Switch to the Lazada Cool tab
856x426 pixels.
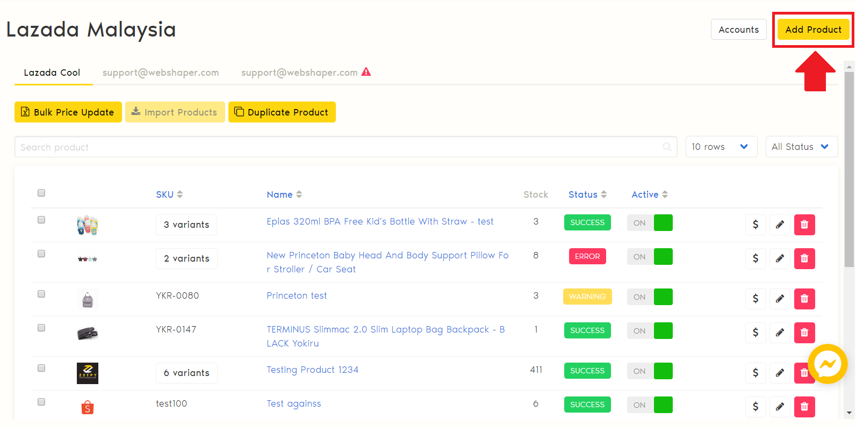[x=52, y=73]
